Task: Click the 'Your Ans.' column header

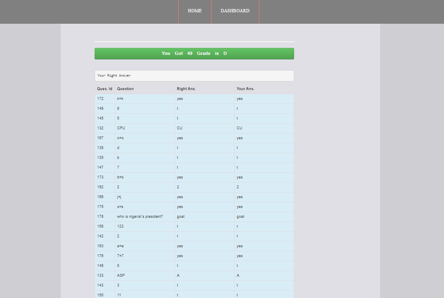Action: 245,89
